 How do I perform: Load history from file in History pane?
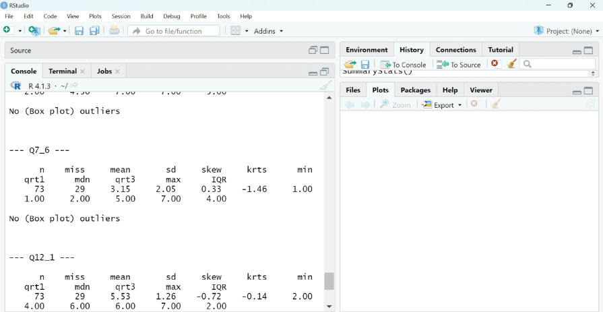350,64
